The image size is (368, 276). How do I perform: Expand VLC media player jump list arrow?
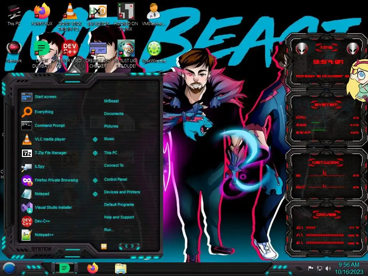point(95,139)
